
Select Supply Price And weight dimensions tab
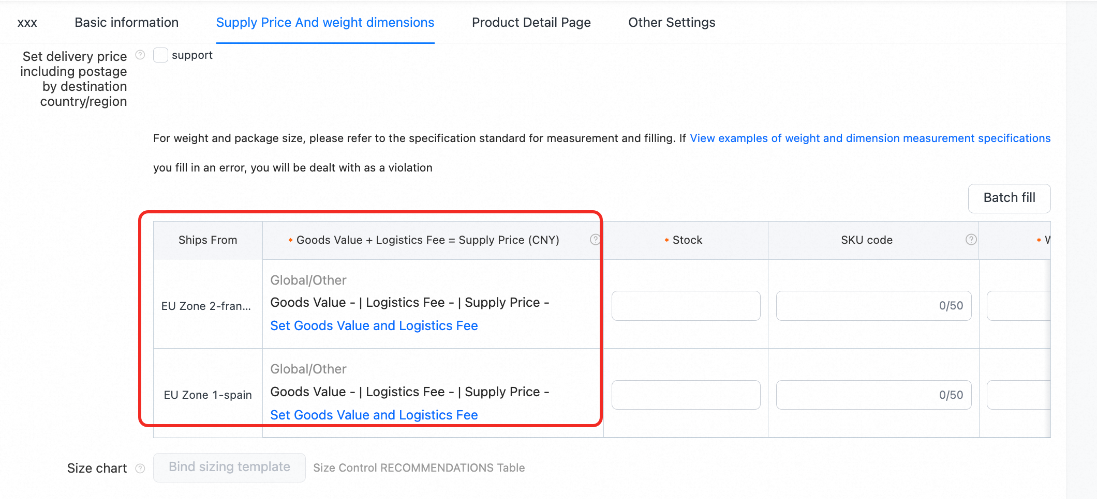325,23
